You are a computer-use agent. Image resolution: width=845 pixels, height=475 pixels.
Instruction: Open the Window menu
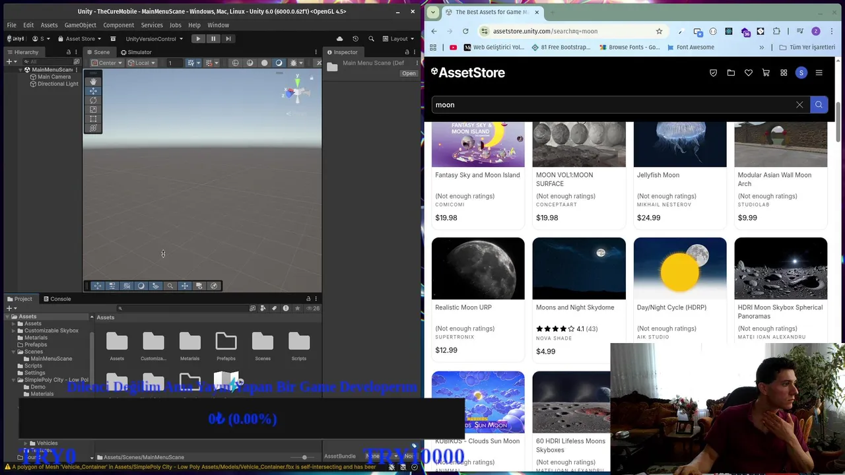tap(218, 25)
